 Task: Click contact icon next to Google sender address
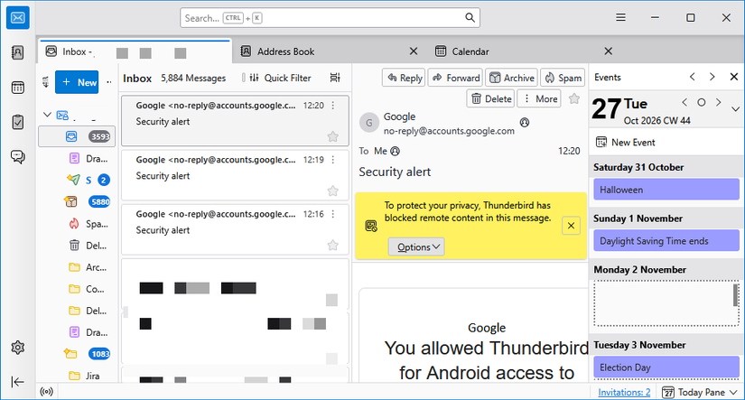point(525,123)
